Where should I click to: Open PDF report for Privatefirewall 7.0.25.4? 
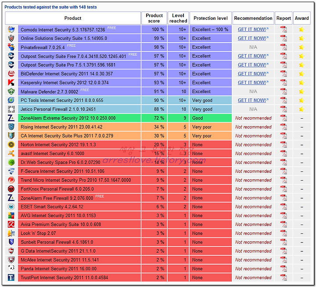click(x=284, y=47)
